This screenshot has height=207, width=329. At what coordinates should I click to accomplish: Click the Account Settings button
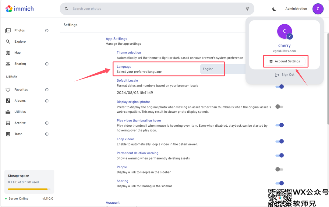pos(285,61)
